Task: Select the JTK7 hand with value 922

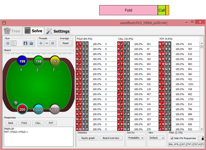Action: [x=179, y=129]
